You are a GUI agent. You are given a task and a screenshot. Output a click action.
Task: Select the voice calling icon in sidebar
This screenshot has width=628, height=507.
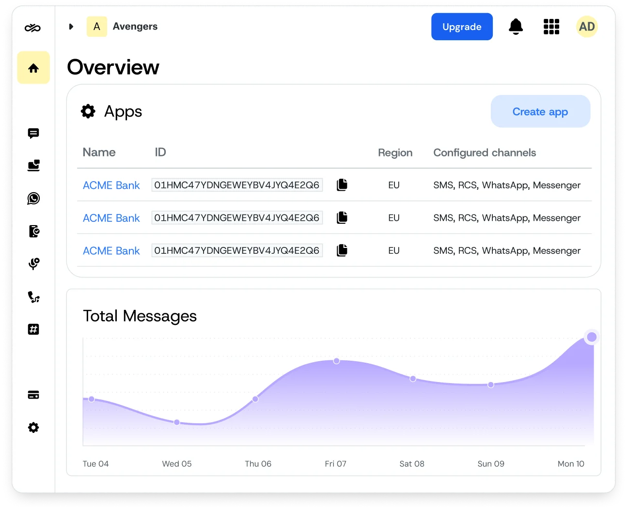33,297
